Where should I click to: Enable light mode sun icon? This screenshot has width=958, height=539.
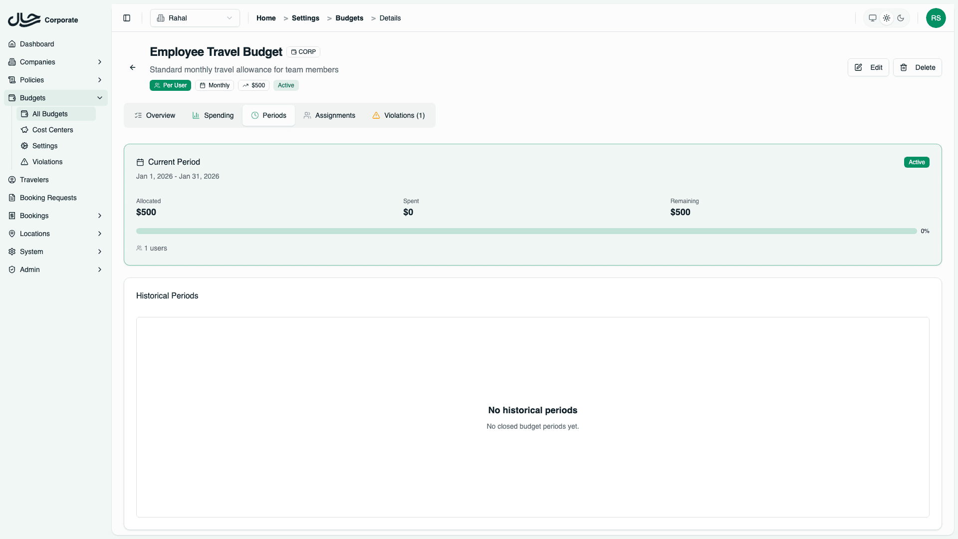(887, 18)
